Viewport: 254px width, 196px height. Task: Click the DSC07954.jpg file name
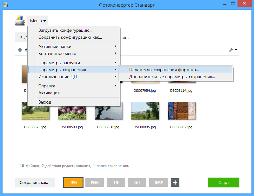tap(145, 91)
